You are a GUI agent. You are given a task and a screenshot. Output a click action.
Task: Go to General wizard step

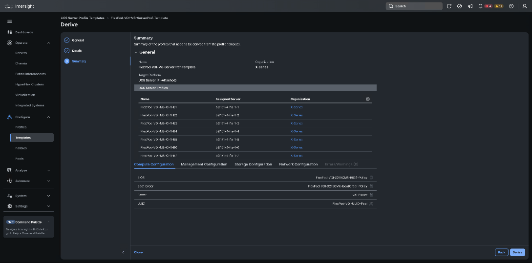point(78,40)
